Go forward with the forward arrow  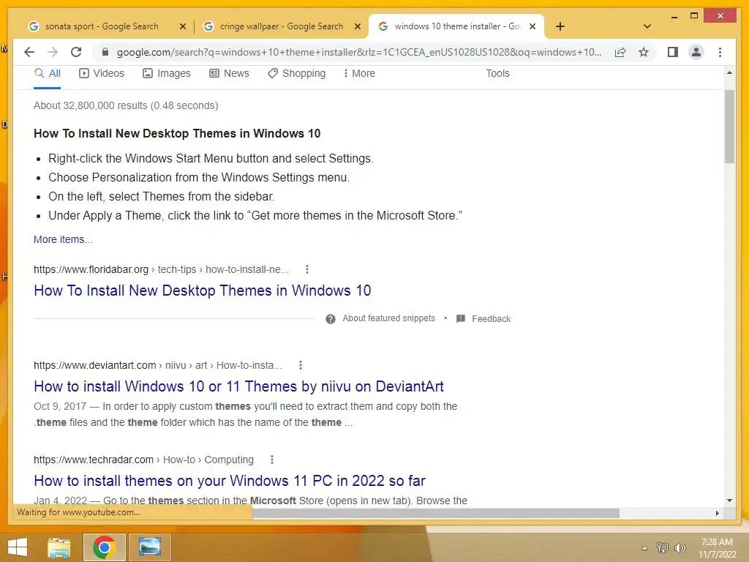pyautogui.click(x=53, y=52)
